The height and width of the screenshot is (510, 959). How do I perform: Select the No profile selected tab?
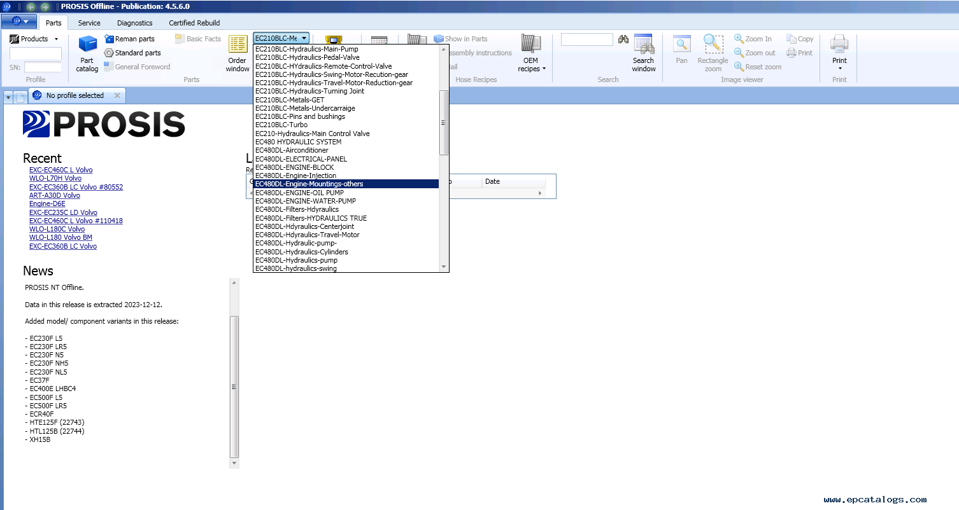tap(75, 95)
